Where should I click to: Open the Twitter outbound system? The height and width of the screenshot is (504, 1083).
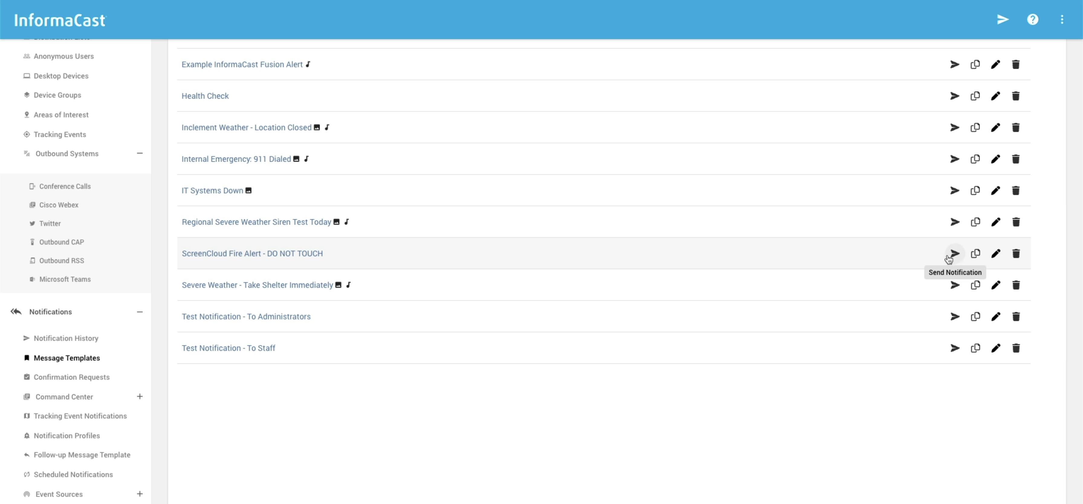[x=50, y=224]
